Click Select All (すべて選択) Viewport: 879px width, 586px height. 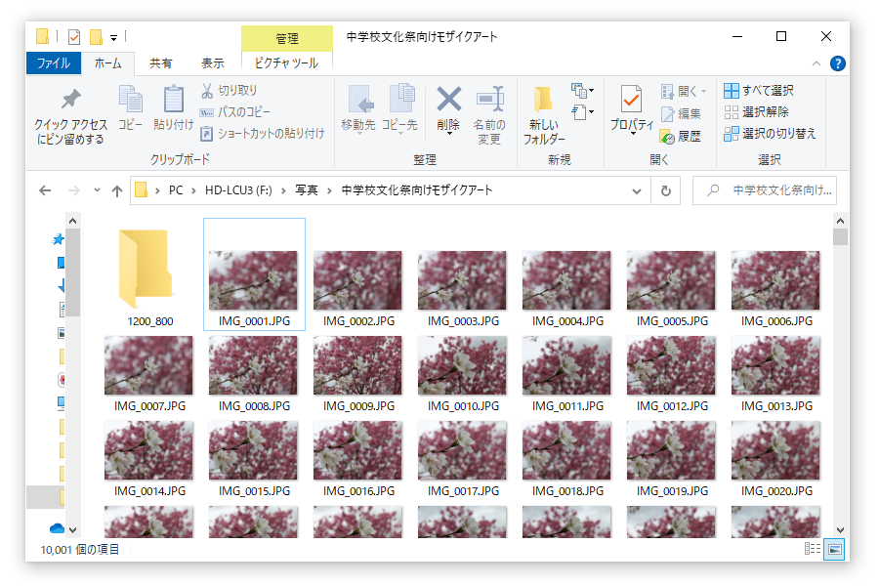tap(759, 90)
